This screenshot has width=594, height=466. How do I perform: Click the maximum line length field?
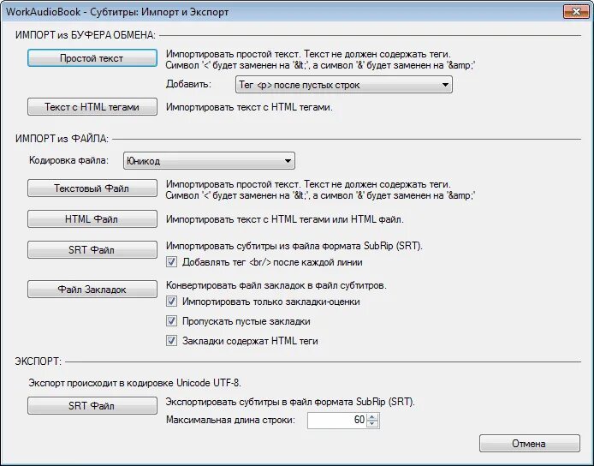pyautogui.click(x=336, y=420)
